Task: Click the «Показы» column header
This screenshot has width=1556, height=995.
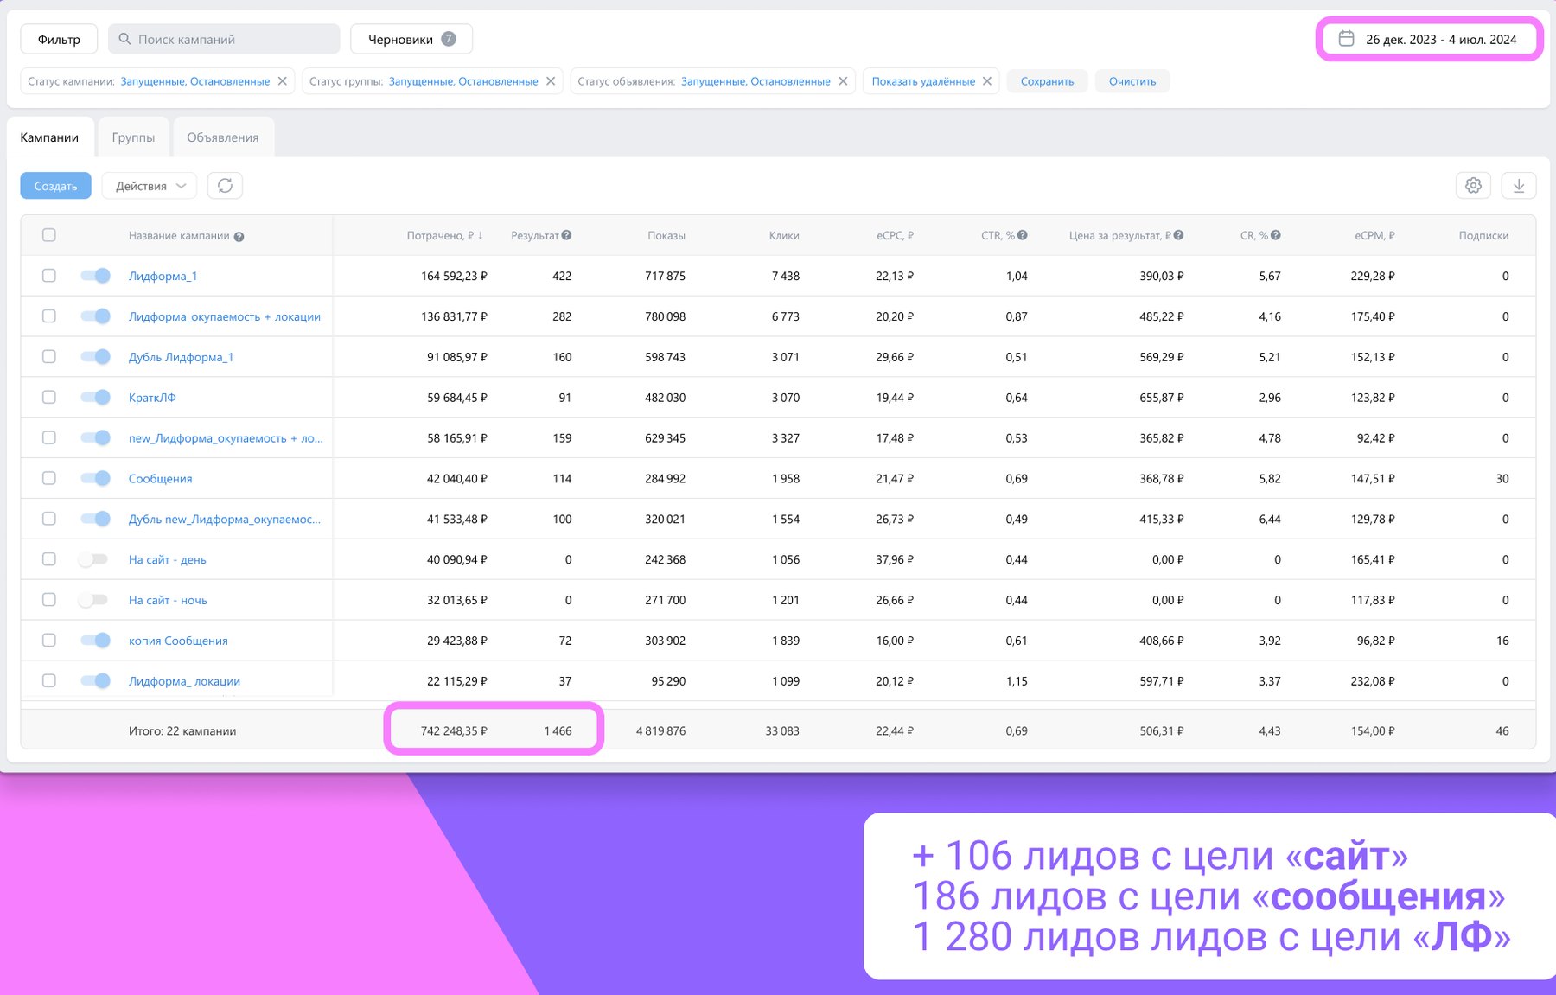Action: (x=666, y=235)
